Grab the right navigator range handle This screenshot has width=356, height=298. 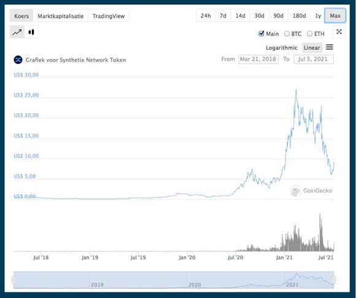click(x=334, y=280)
